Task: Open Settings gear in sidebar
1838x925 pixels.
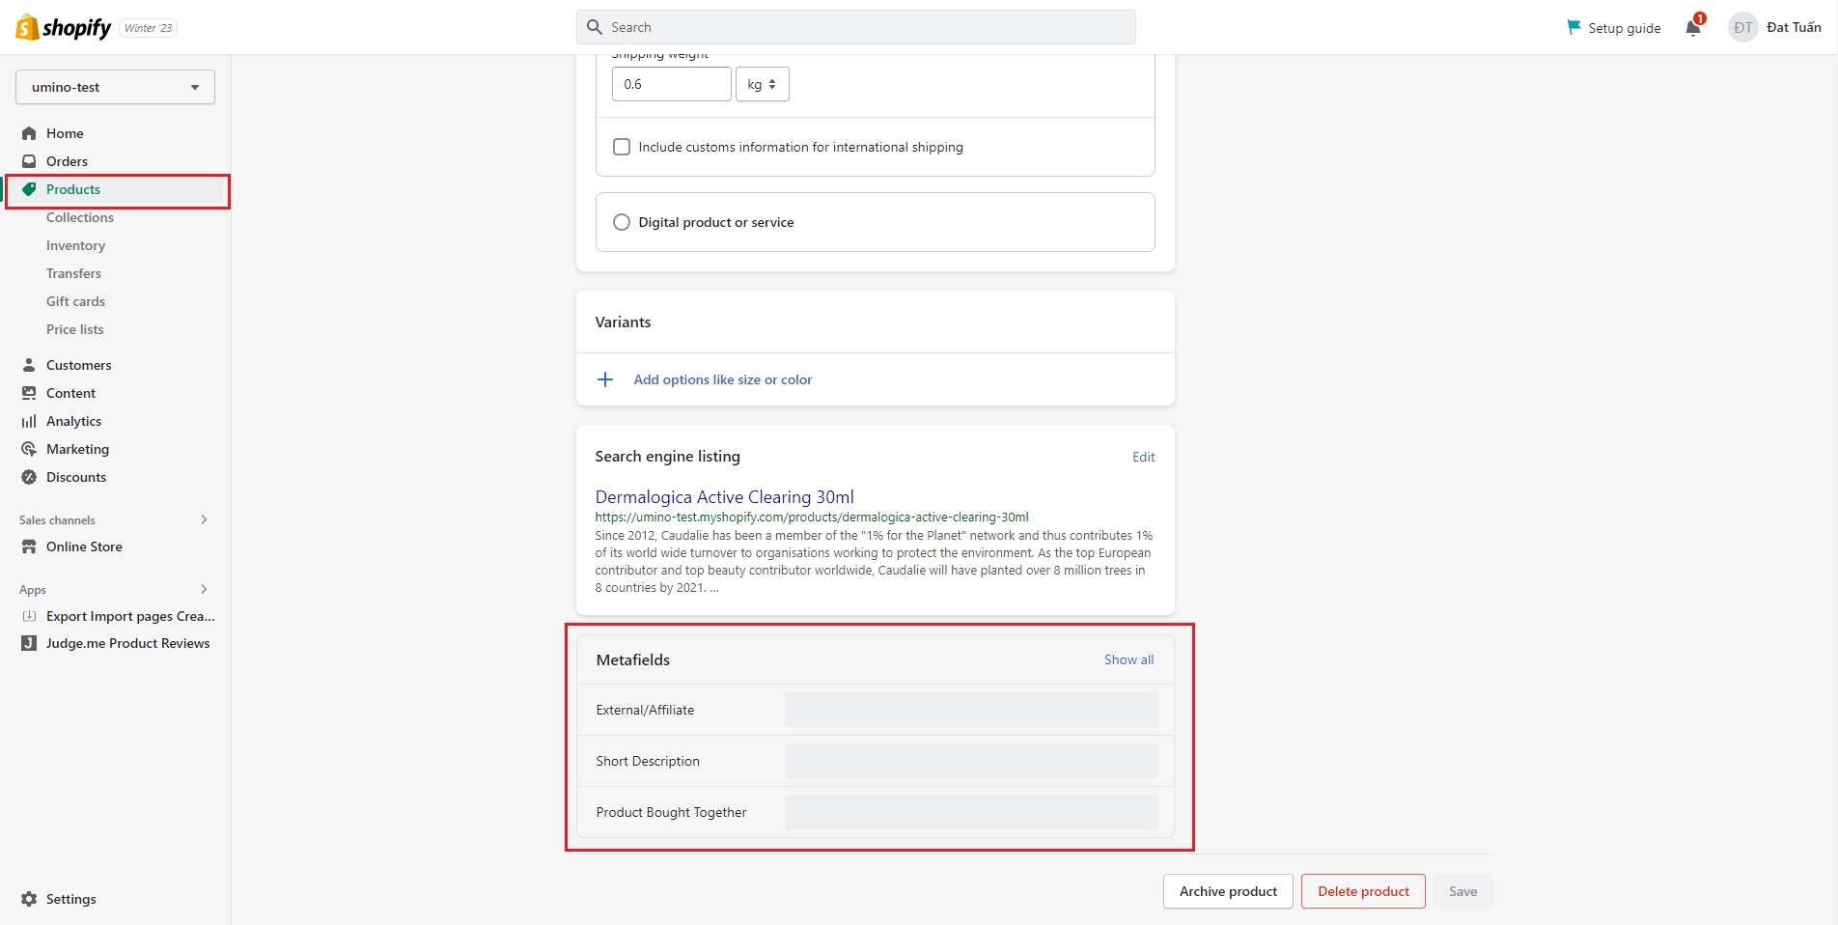Action: coord(29,899)
